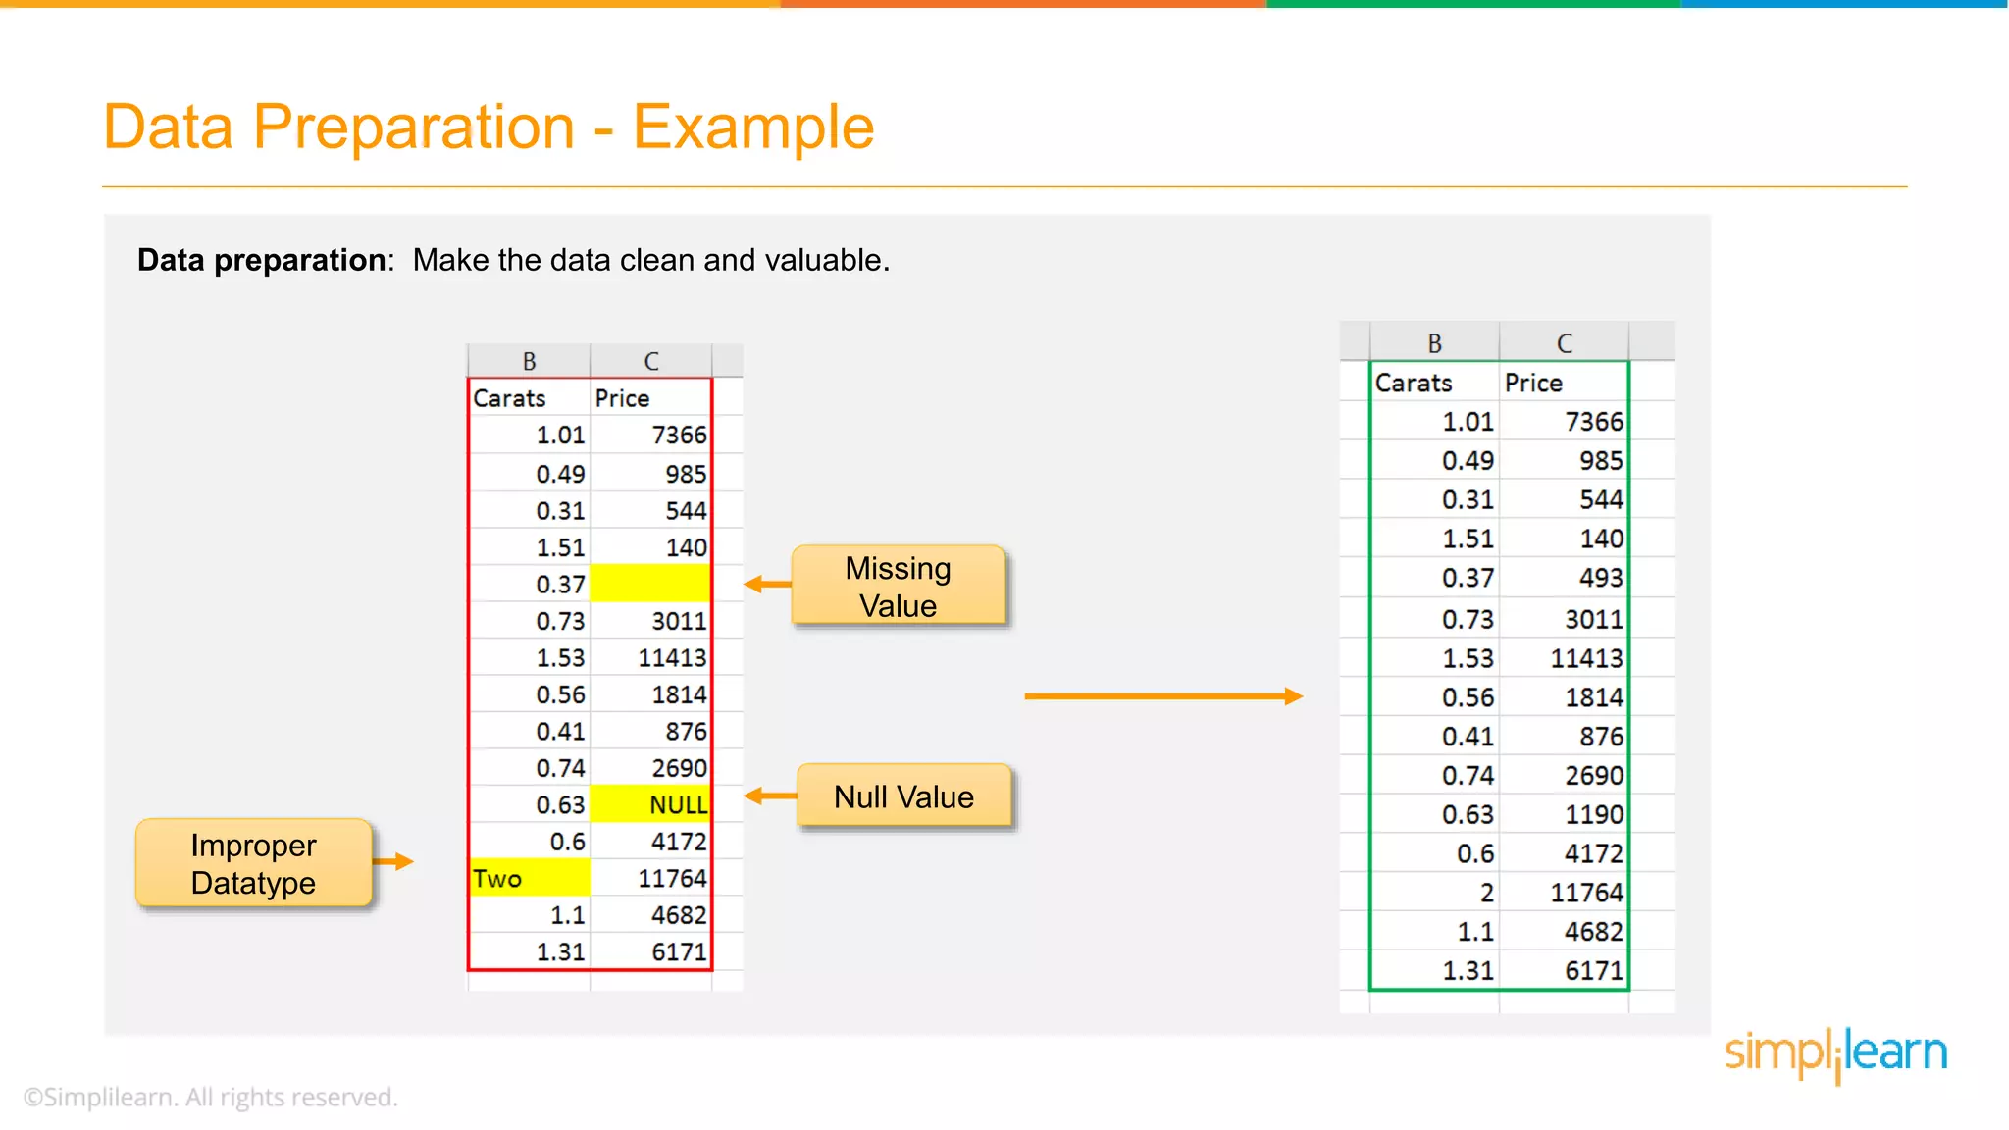Click the 'Improper Datatype' callout box
The width and height of the screenshot is (2009, 1130).
(x=254, y=863)
